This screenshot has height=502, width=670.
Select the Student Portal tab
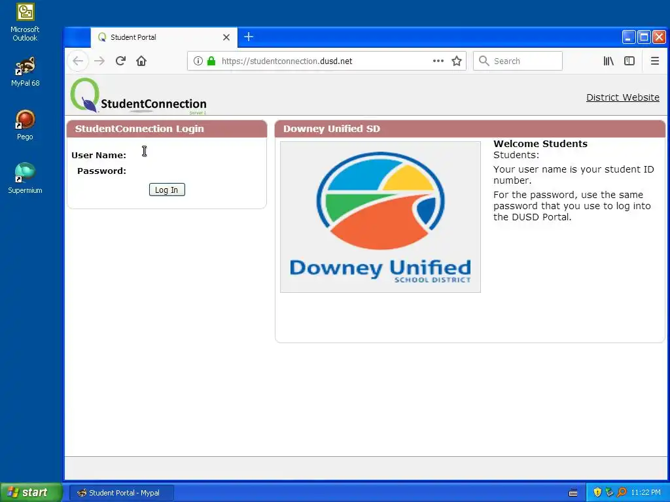164,37
